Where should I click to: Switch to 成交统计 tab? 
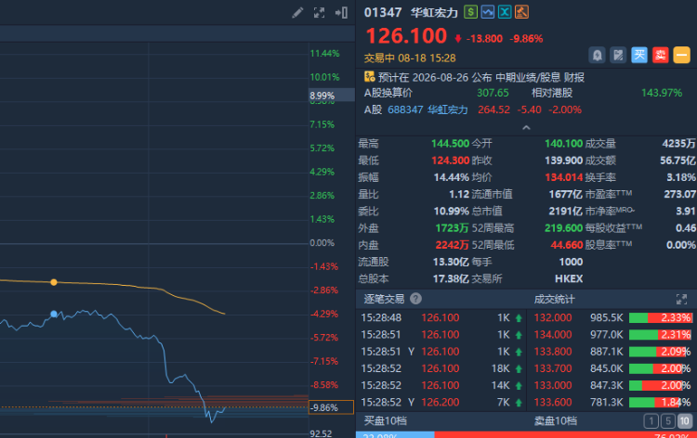pos(554,299)
